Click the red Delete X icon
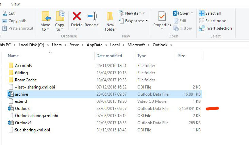 tap(77, 16)
